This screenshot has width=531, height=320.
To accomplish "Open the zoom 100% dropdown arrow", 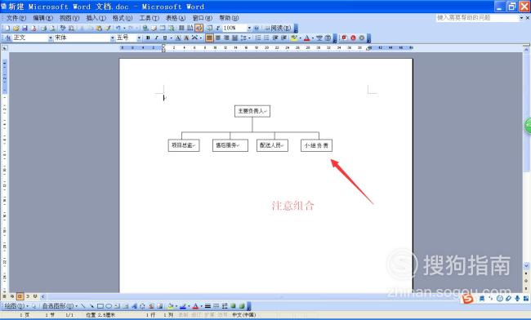I will click(x=249, y=28).
